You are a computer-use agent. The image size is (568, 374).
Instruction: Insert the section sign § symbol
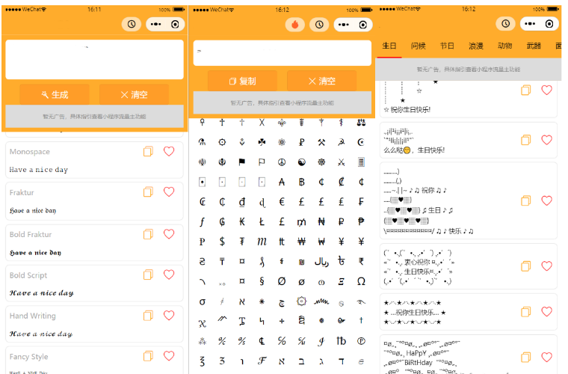click(x=262, y=281)
